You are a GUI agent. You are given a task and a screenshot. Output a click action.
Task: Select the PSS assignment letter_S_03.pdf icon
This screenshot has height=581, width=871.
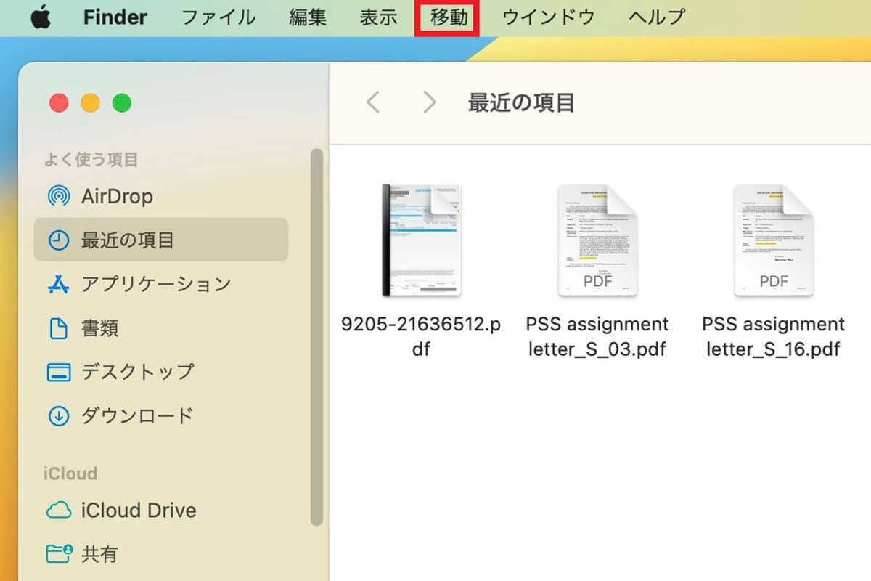[x=597, y=240]
